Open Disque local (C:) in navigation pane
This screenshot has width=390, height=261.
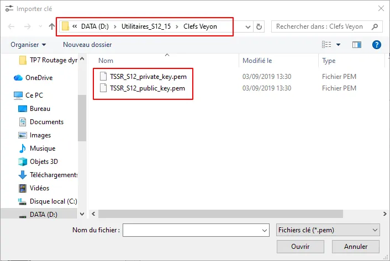[x=48, y=201]
